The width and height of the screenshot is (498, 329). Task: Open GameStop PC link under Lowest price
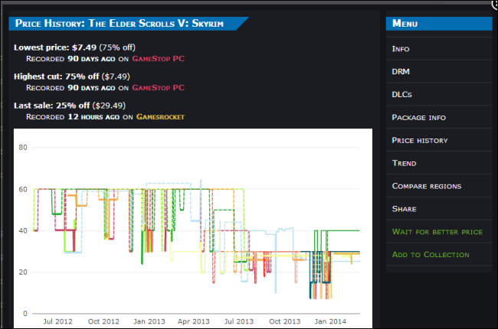point(158,59)
